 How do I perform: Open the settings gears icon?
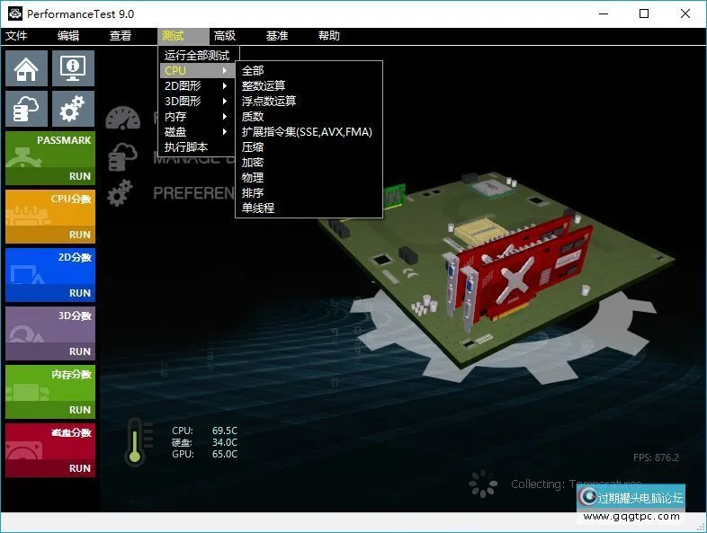(74, 109)
